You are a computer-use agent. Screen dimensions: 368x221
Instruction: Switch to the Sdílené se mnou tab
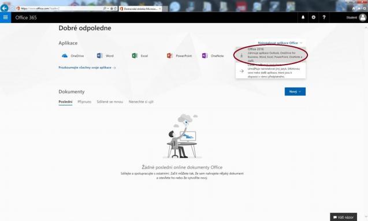110,102
